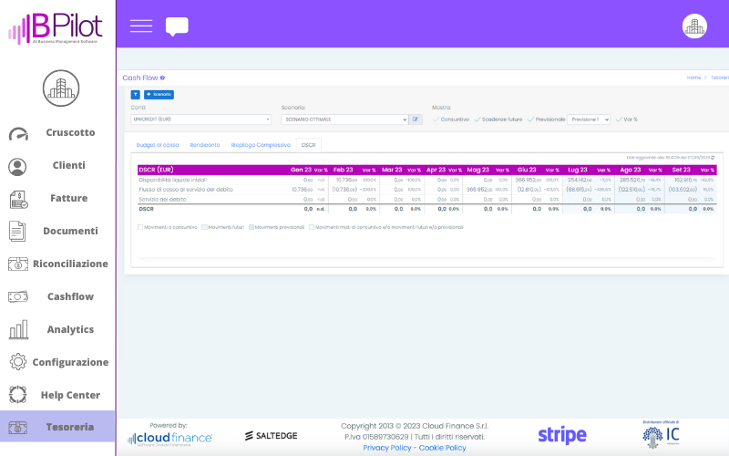Click the Riconciliazione banknote icon

(17, 264)
